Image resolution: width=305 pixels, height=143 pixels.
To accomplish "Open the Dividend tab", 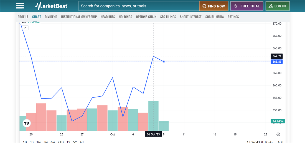I will coord(51,17).
